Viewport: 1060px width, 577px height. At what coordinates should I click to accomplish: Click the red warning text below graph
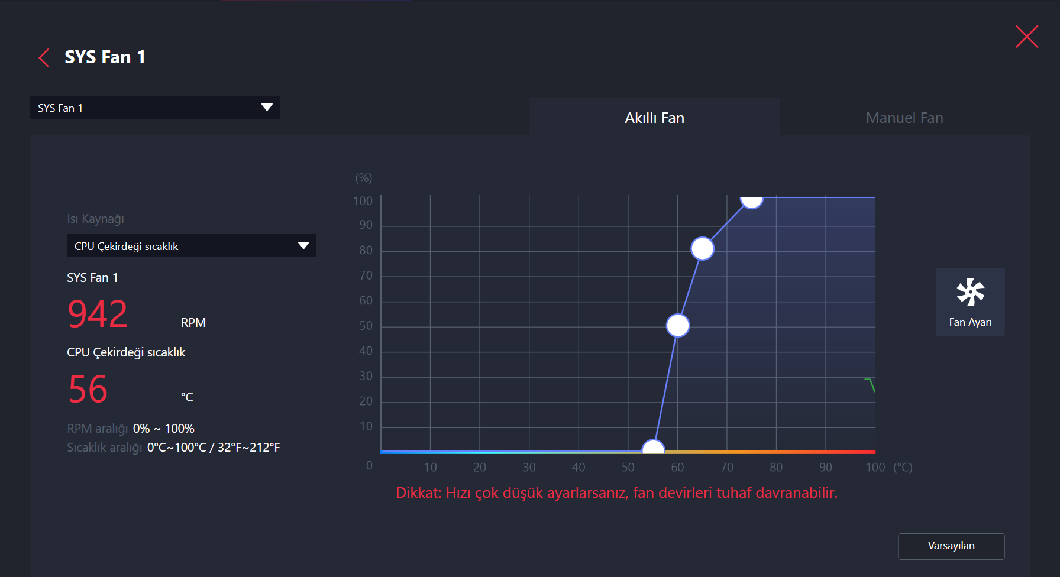click(616, 492)
